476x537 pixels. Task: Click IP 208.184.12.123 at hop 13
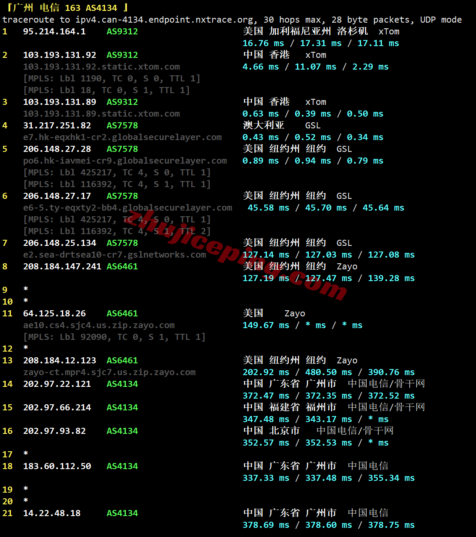click(60, 360)
